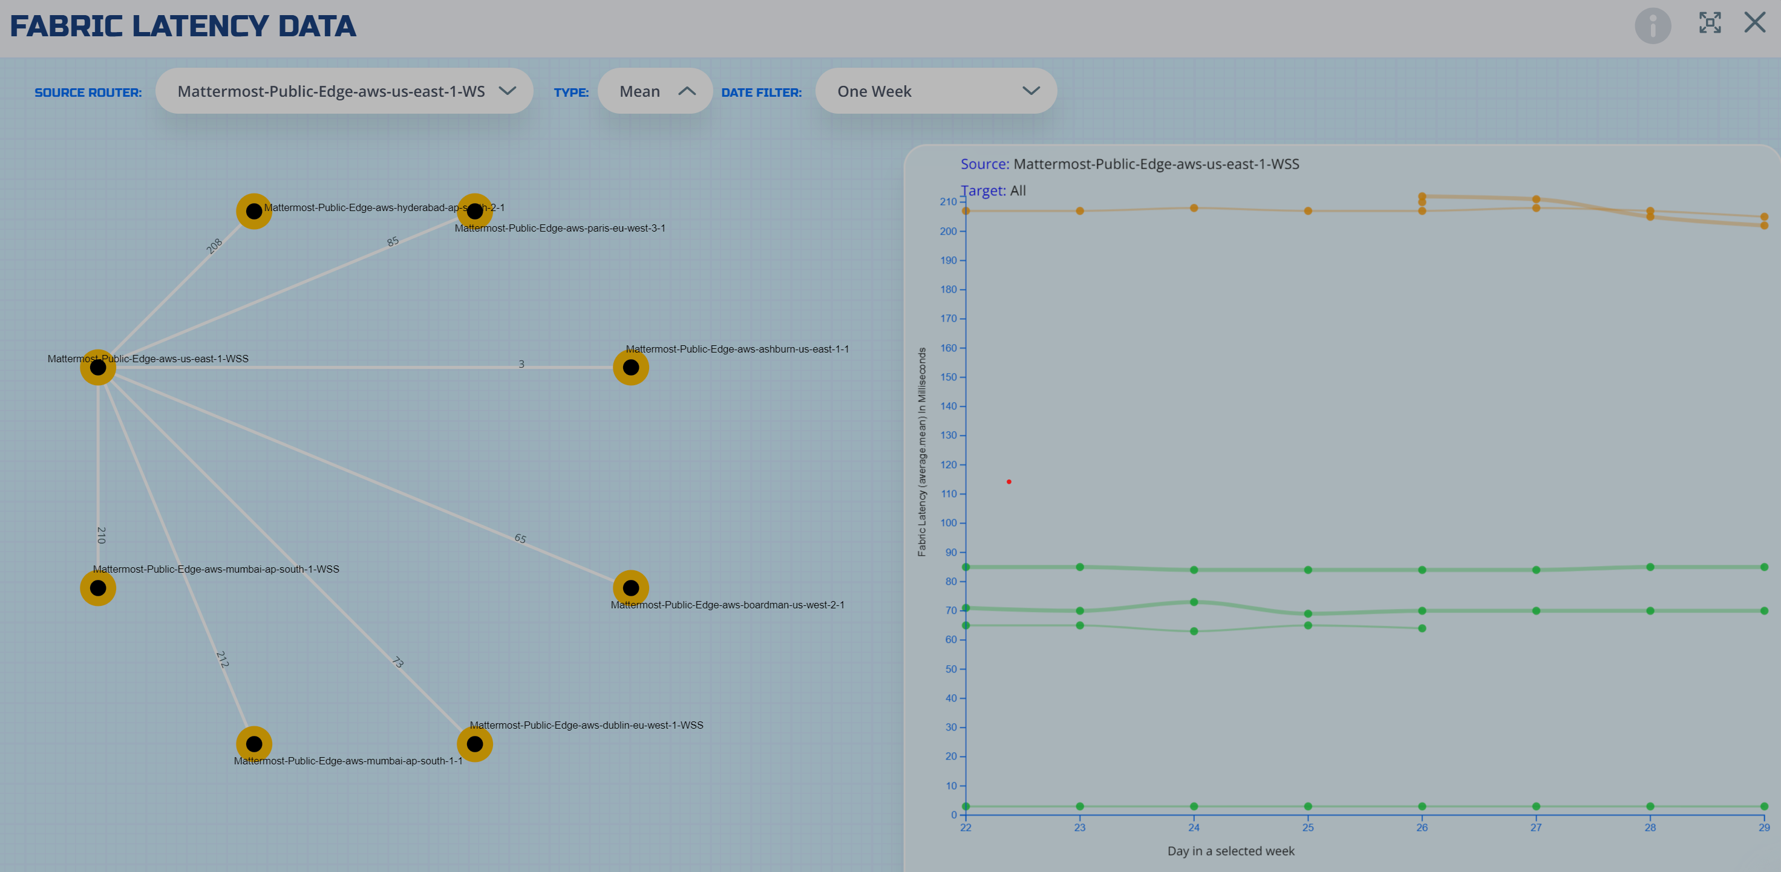Click the Mattermost-Public-Edge-aws-paris-eu-west-3-1 label
Image resolution: width=1781 pixels, height=872 pixels.
[x=560, y=228]
